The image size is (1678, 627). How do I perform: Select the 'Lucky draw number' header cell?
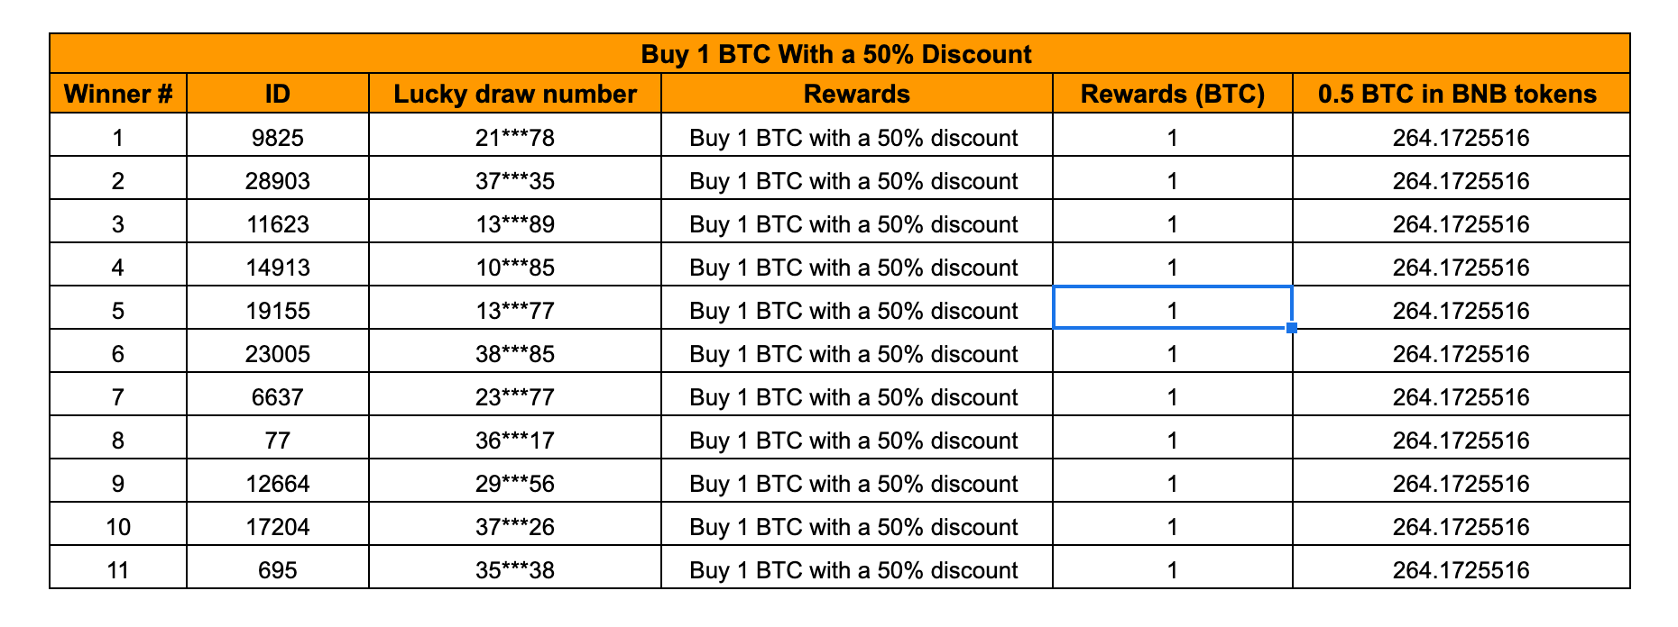515,94
